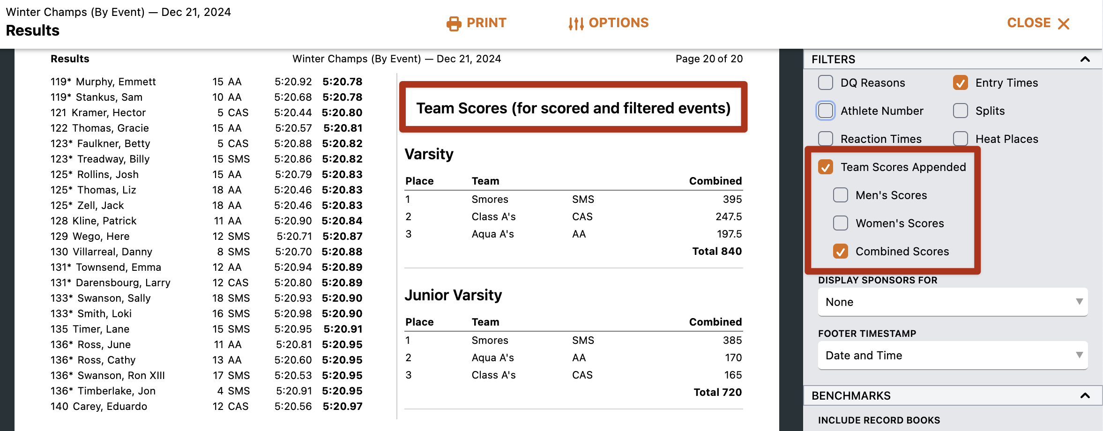
Task: Uncheck Combined Scores checkbox
Action: point(841,252)
